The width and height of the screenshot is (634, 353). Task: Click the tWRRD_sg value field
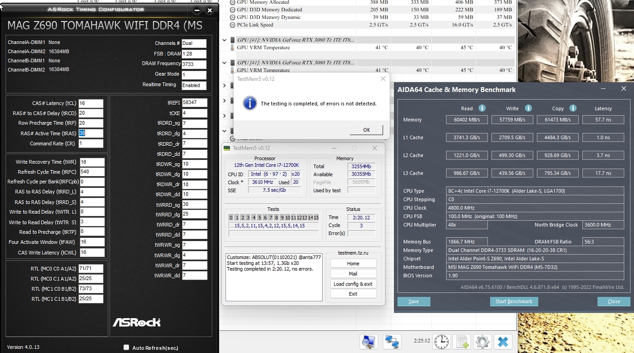tap(194, 204)
